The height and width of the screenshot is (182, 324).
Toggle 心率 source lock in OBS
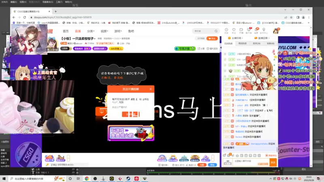77,169
